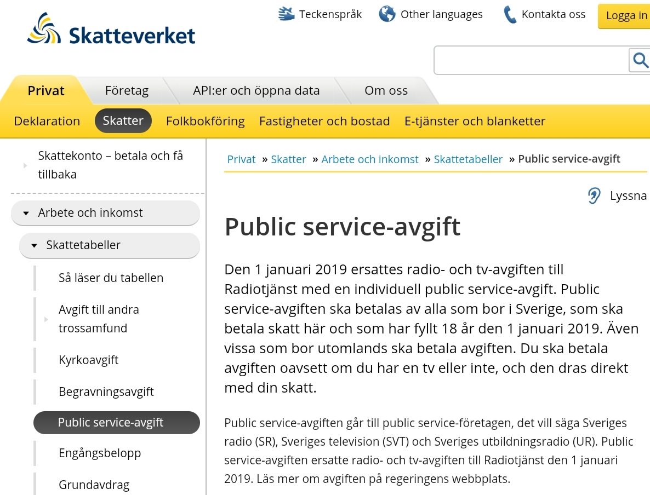
Task: Collapse the Skattetabeller section
Action: pyautogui.click(x=33, y=245)
